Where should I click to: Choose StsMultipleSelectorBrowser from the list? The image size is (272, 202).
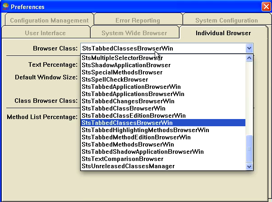163,58
